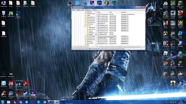The image size is (186, 104).
Task: Select the OOBE registry key
Action: [x=88, y=15]
